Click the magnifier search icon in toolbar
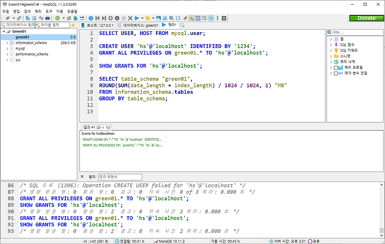This screenshot has height=244, width=385. coord(172,18)
